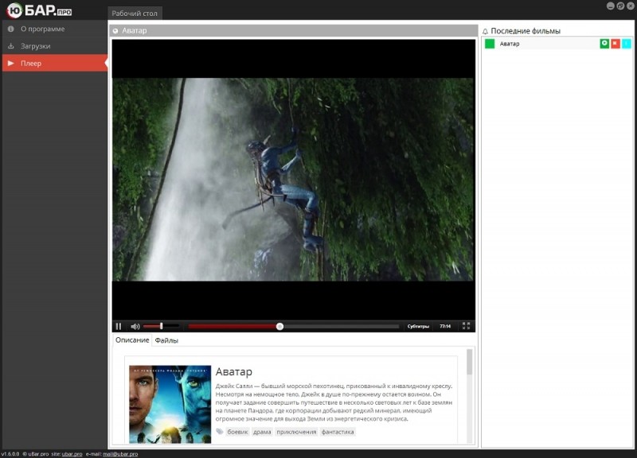Click the green status square beside Аватар
637x458 pixels.
click(490, 44)
